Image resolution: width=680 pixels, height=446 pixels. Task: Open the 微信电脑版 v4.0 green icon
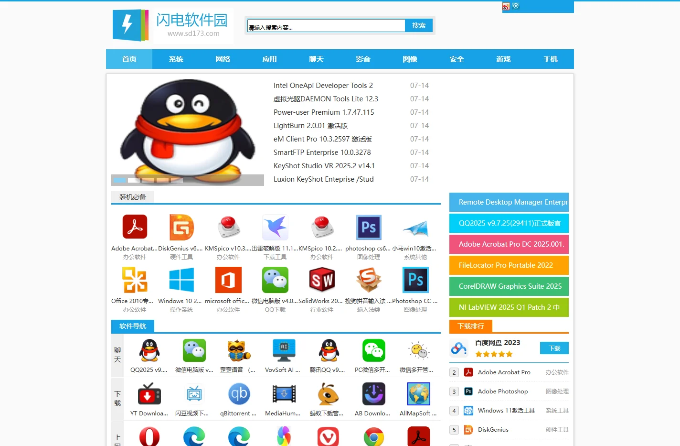pos(275,280)
